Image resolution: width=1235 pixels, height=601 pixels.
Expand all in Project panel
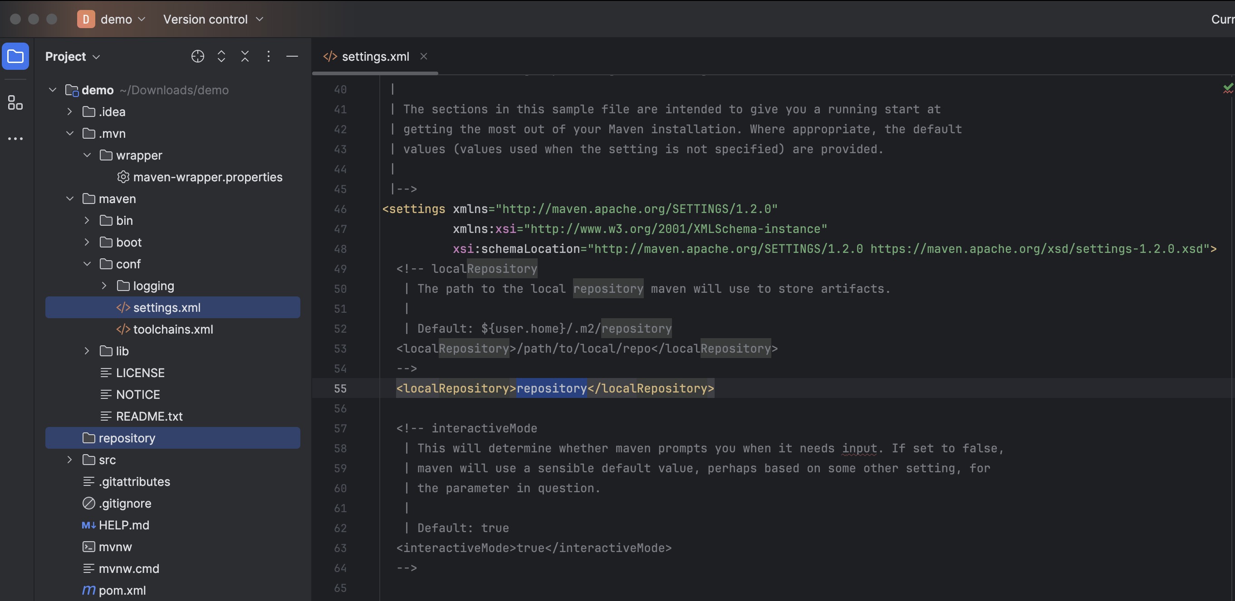(x=221, y=57)
